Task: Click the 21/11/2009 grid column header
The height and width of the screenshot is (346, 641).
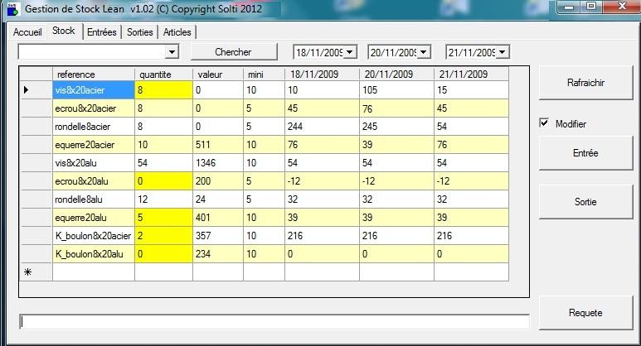Action: 471,74
